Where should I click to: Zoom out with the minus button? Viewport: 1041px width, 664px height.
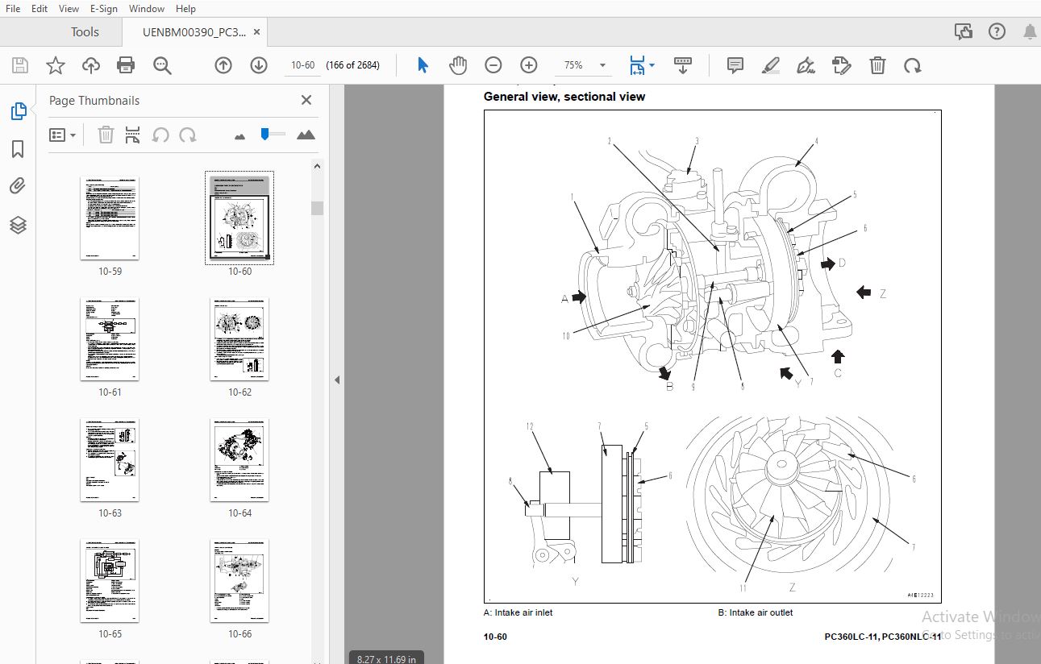point(493,65)
